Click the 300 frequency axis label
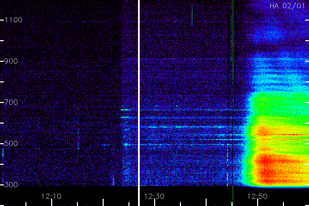 click(11, 184)
